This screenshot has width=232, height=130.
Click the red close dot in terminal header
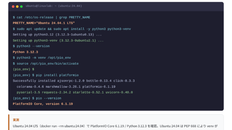[13, 6]
